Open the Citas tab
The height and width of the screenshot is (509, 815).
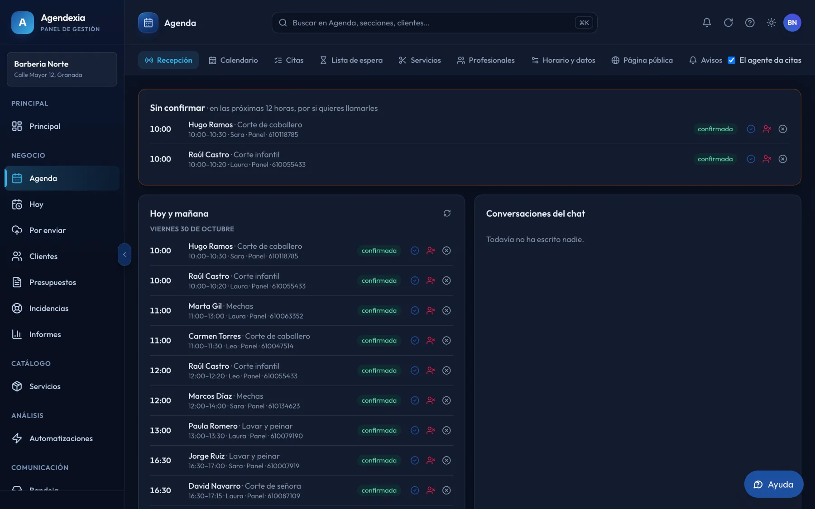289,60
